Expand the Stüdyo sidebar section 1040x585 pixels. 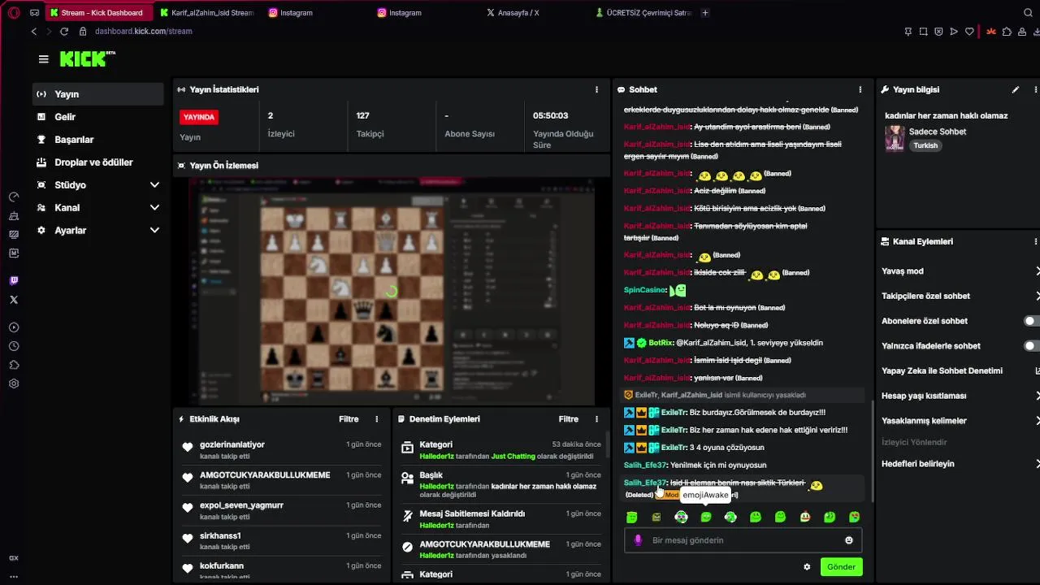click(x=154, y=185)
